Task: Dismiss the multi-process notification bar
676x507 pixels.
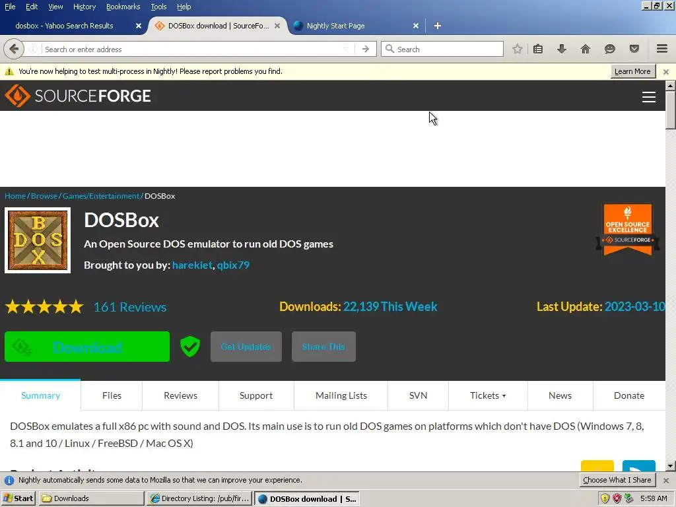Action: pos(665,71)
